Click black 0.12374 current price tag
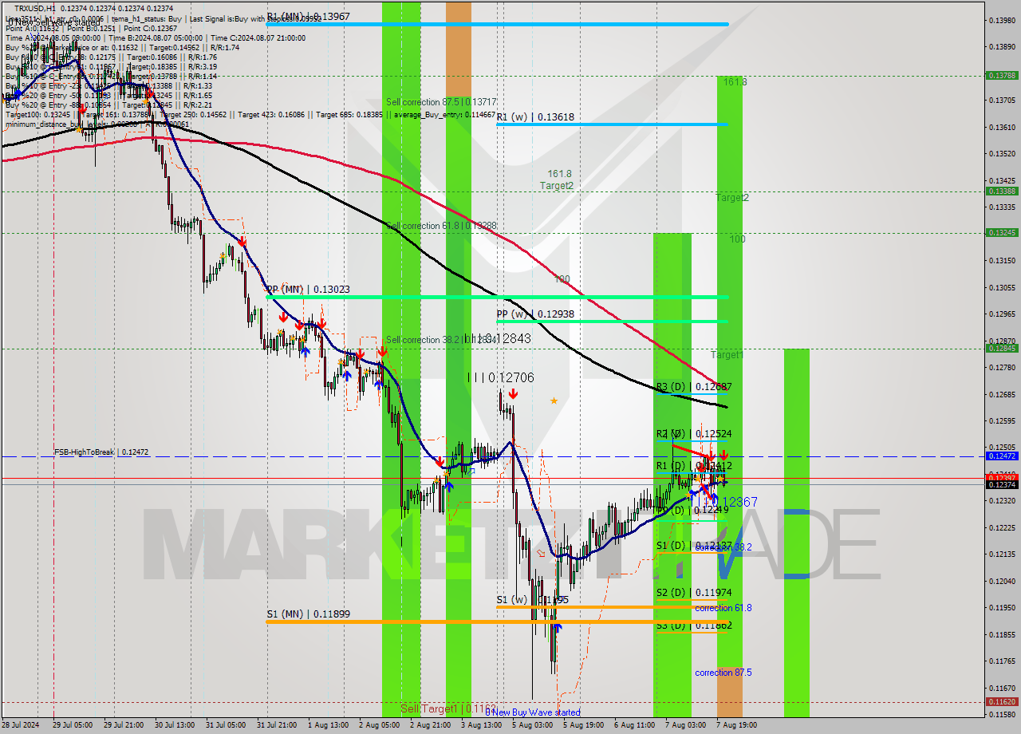Screen dimensions: 1021x734 click(1002, 484)
